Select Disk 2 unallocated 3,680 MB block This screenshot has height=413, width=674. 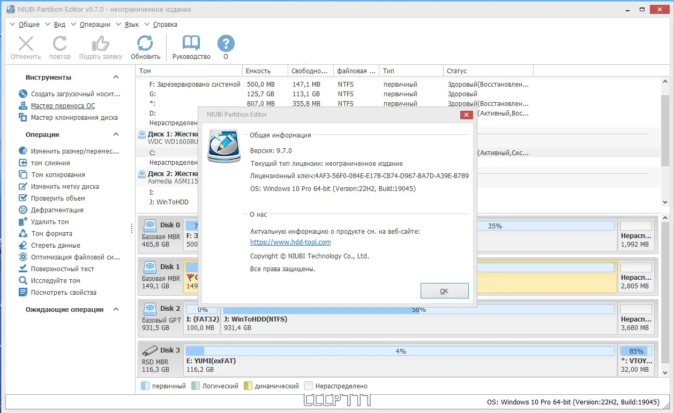pyautogui.click(x=636, y=319)
